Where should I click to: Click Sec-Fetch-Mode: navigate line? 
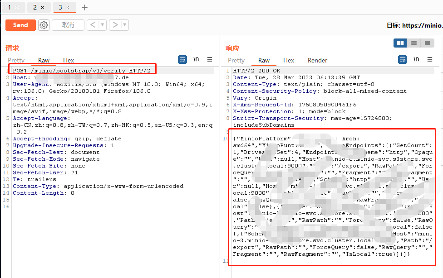56,159
